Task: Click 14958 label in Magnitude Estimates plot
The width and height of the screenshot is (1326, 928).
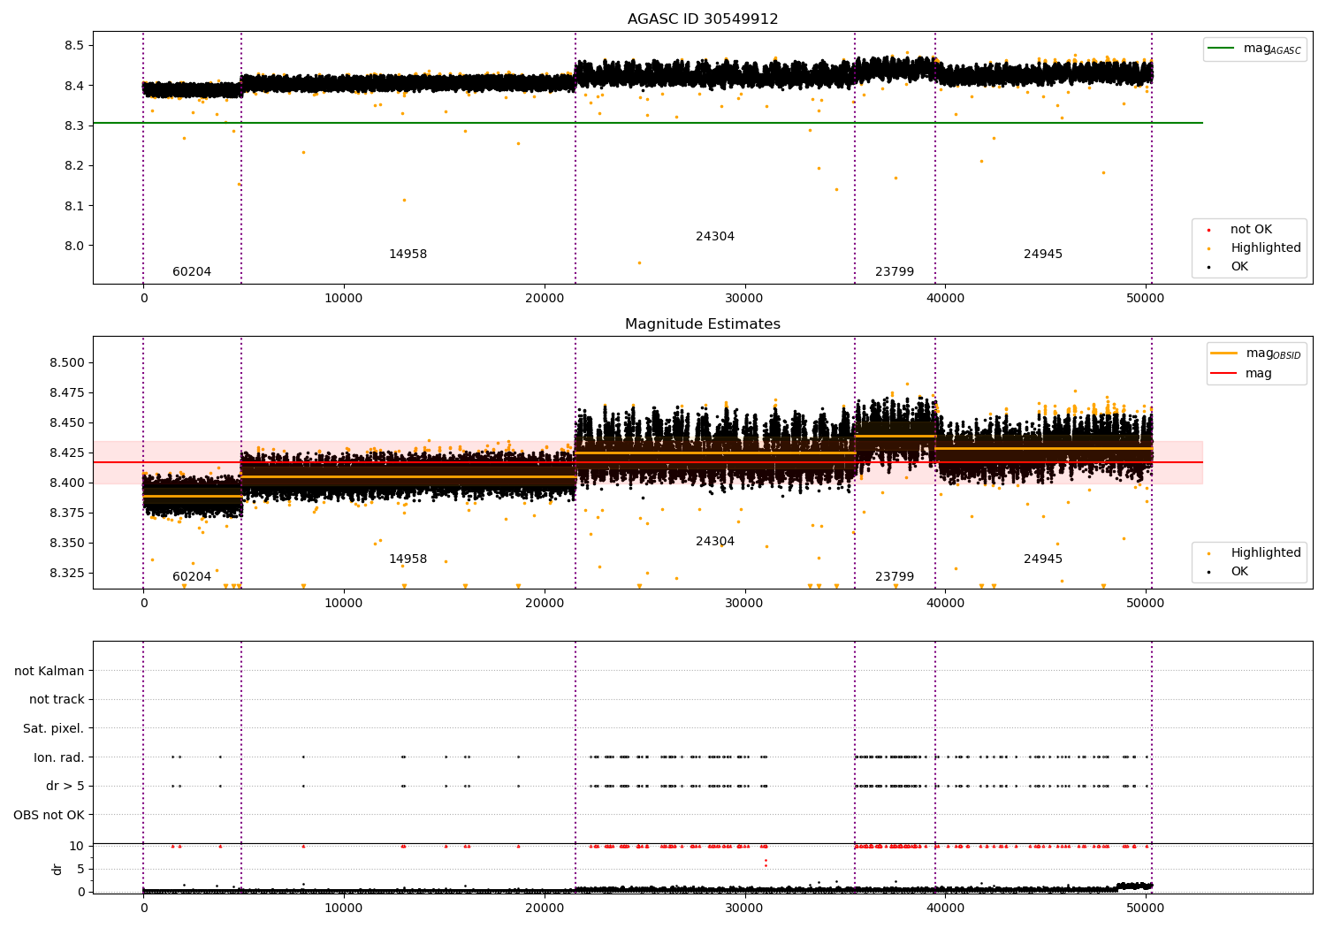Action: [x=408, y=559]
